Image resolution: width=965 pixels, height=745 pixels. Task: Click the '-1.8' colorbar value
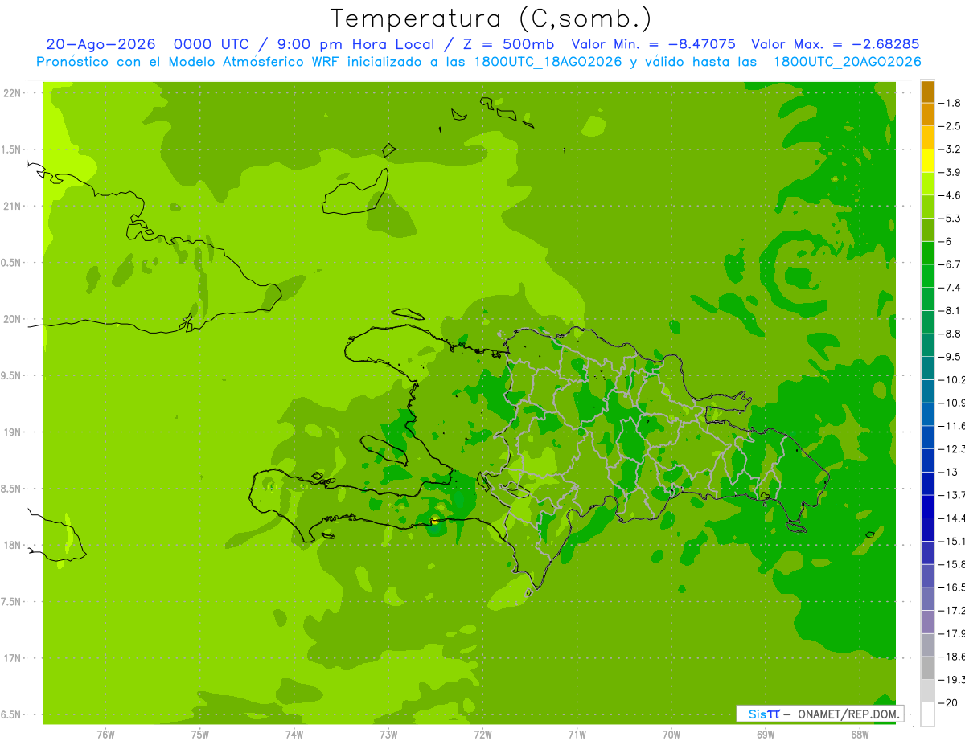click(x=950, y=103)
